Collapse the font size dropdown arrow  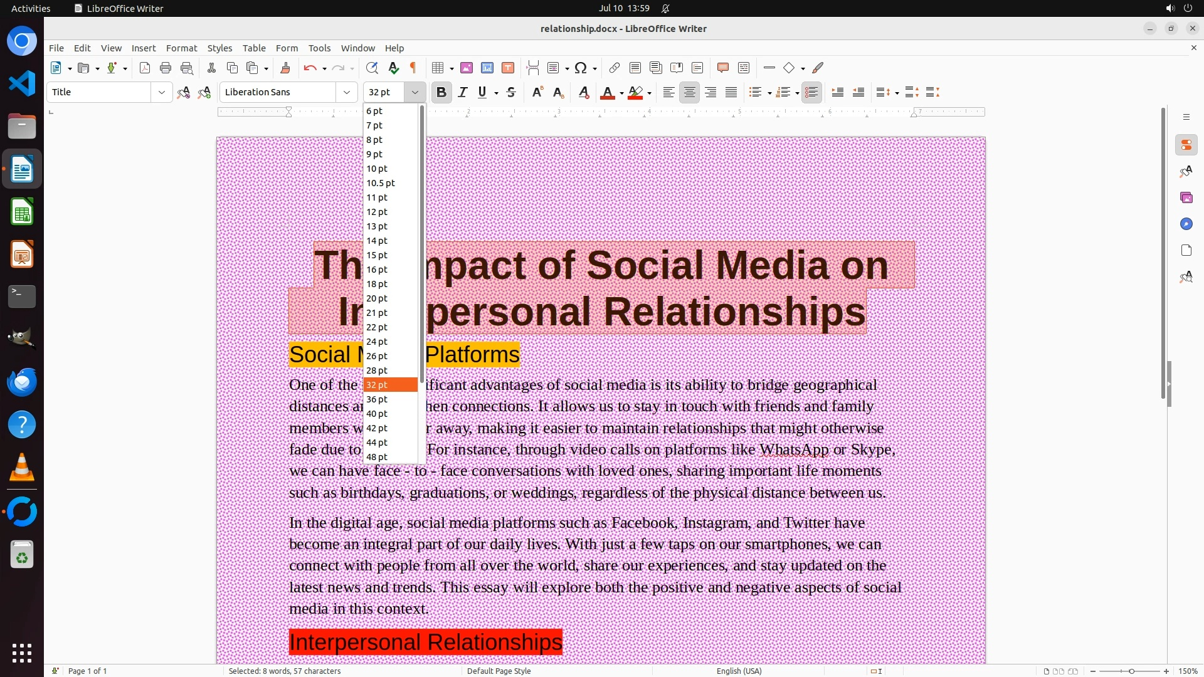[415, 93]
